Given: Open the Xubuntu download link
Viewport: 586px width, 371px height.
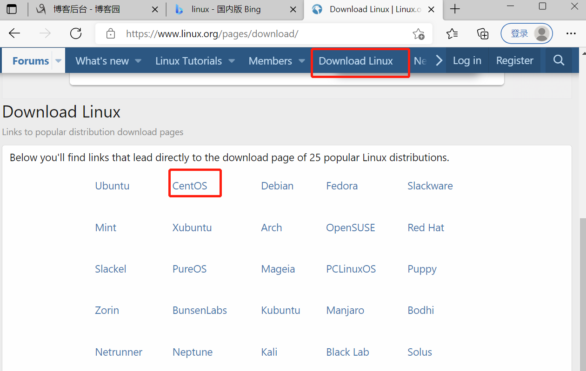Looking at the screenshot, I should (x=192, y=228).
